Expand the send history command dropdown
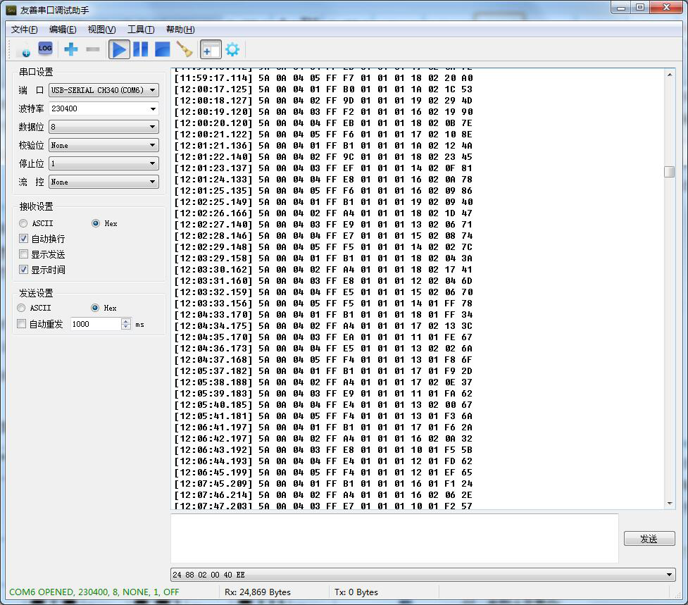The image size is (688, 605). pyautogui.click(x=669, y=575)
